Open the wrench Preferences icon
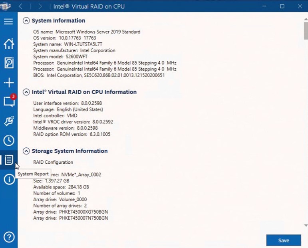The height and width of the screenshot is (248, 308). (x=9, y=121)
